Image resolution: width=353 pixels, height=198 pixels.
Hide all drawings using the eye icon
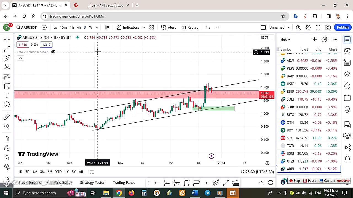tap(7, 166)
